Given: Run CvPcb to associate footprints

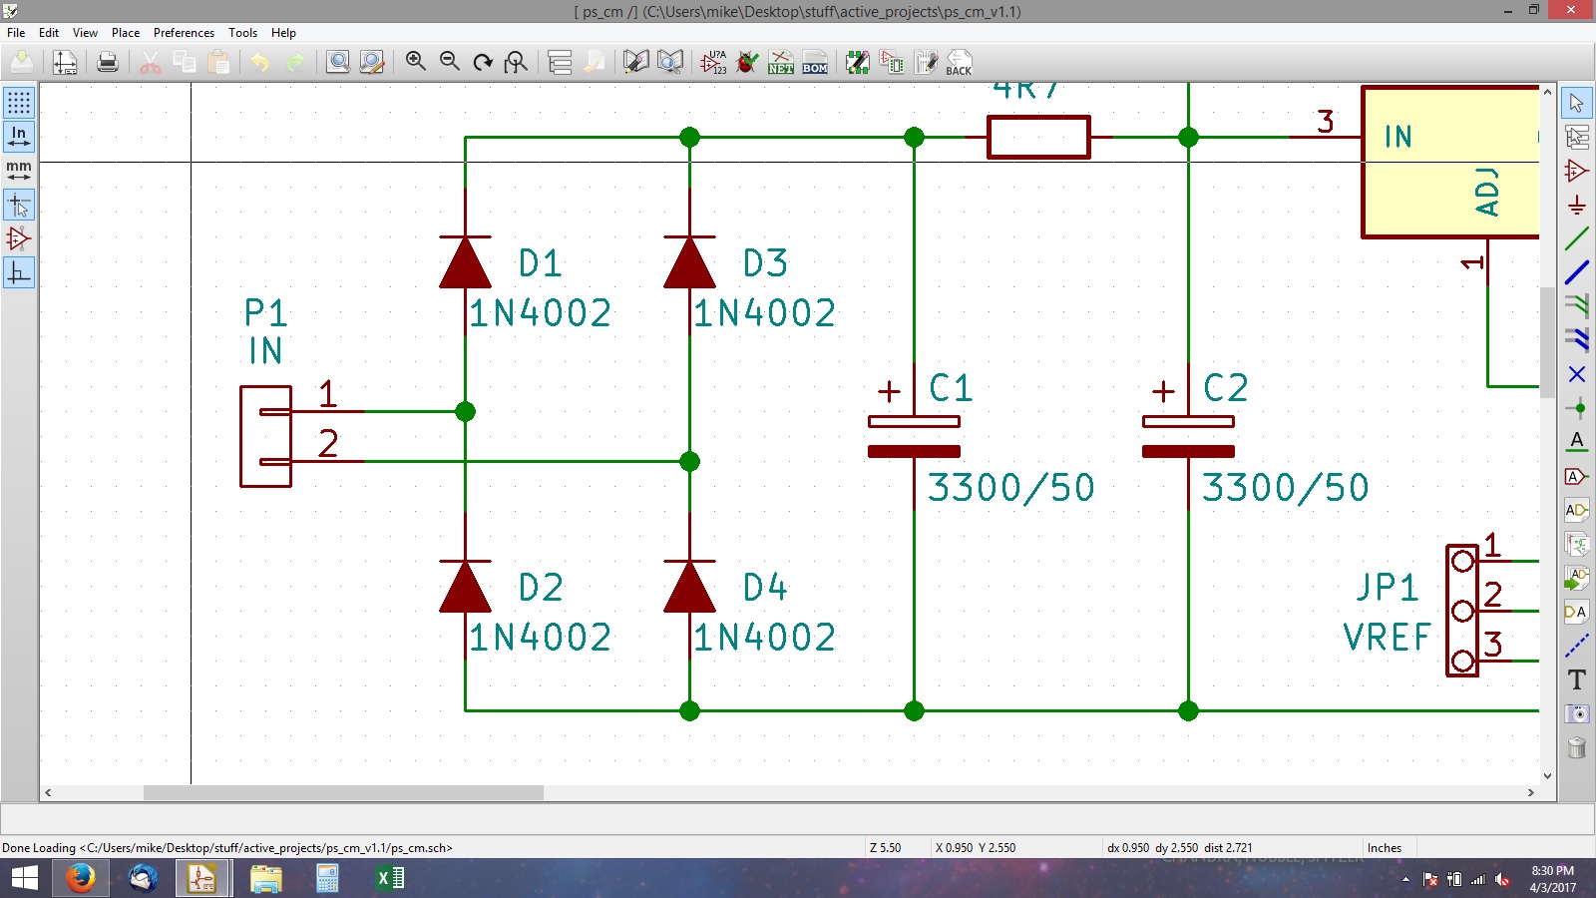Looking at the screenshot, I should point(892,62).
